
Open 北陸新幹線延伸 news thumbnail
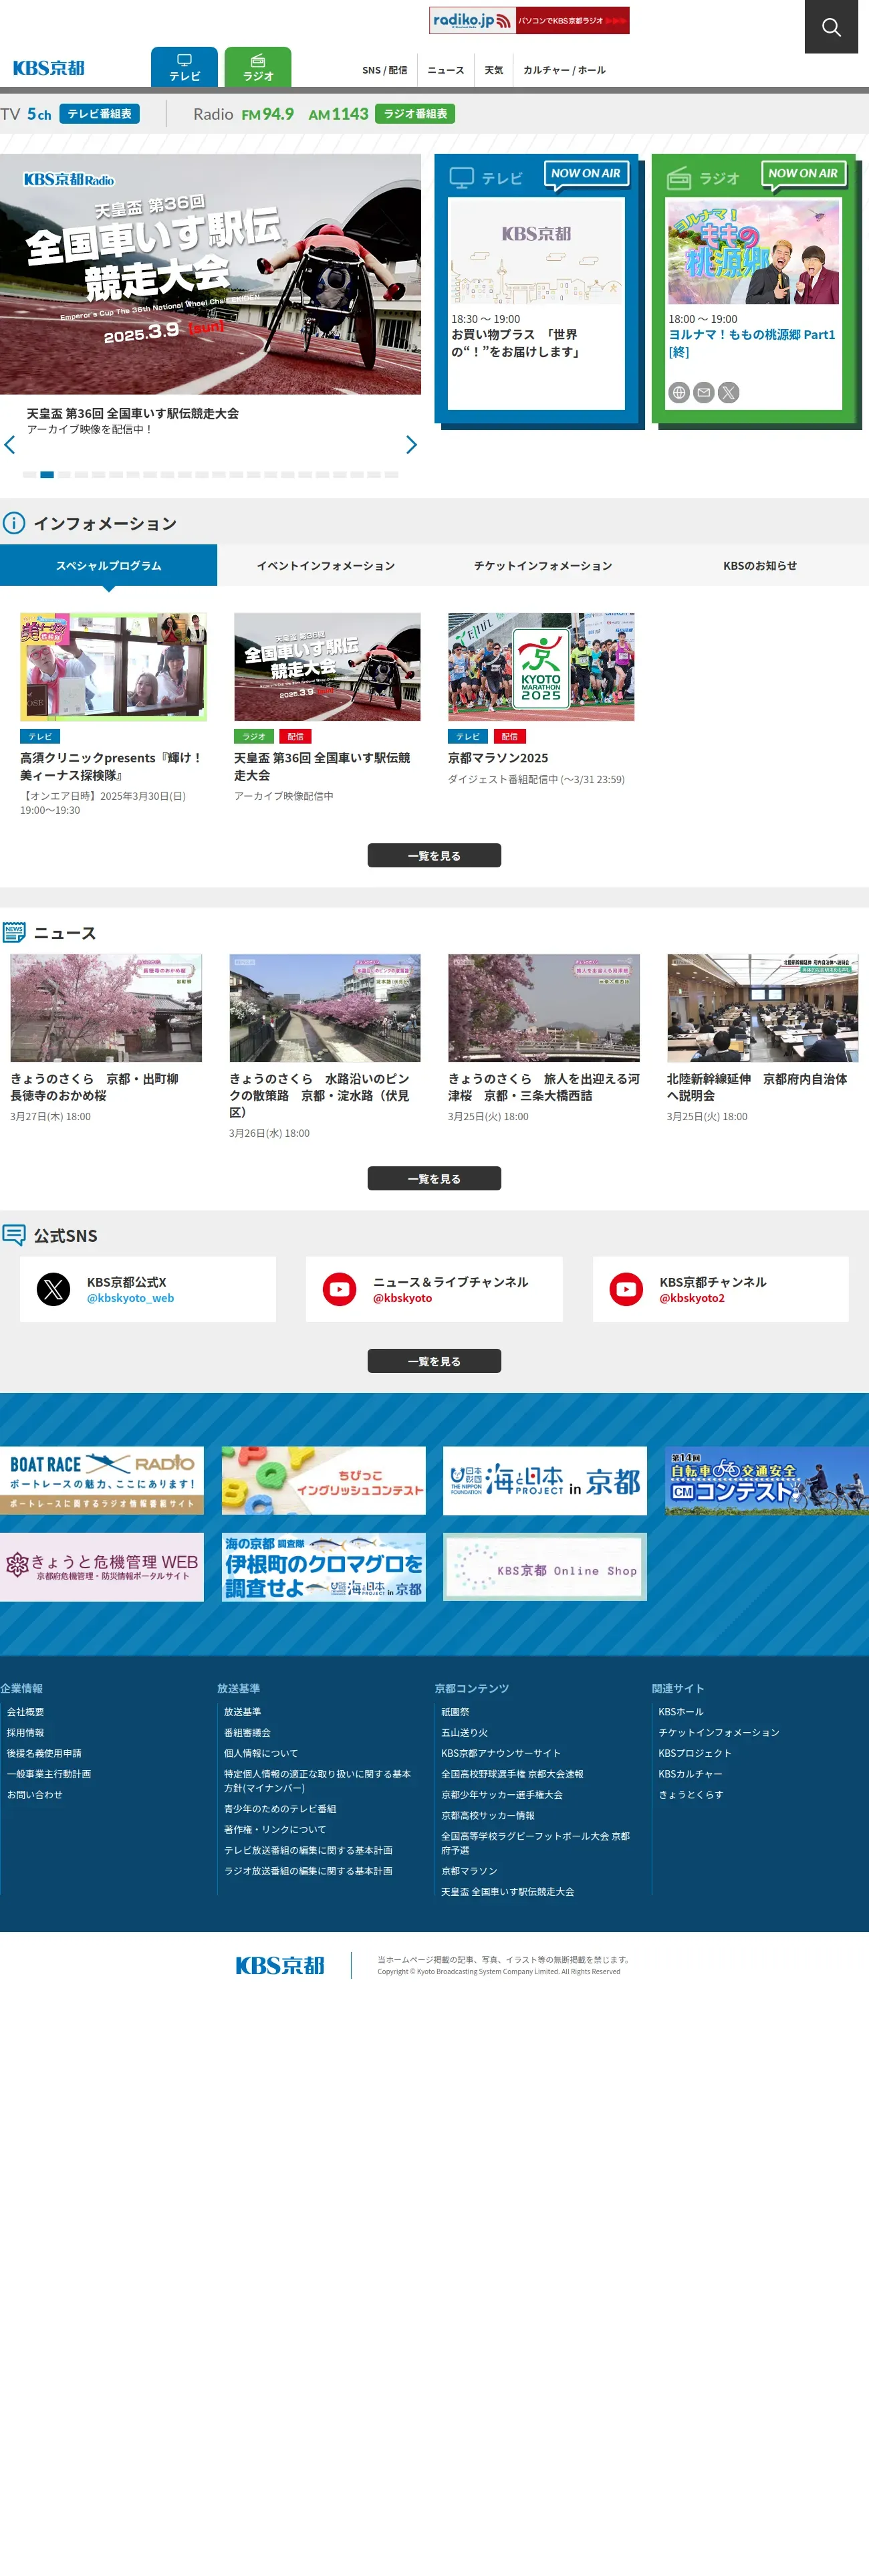[x=763, y=1007]
